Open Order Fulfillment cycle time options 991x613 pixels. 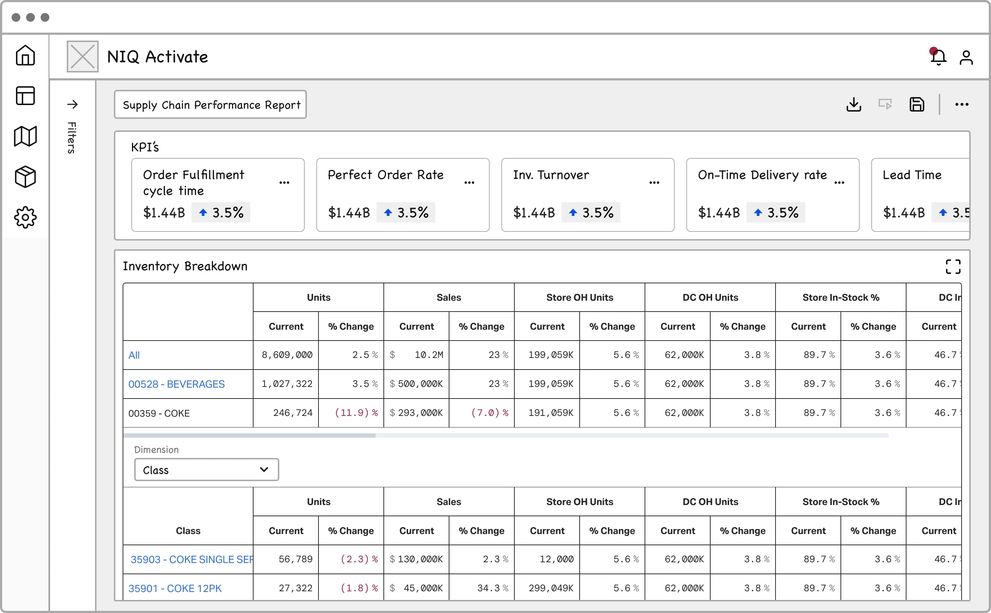click(284, 183)
